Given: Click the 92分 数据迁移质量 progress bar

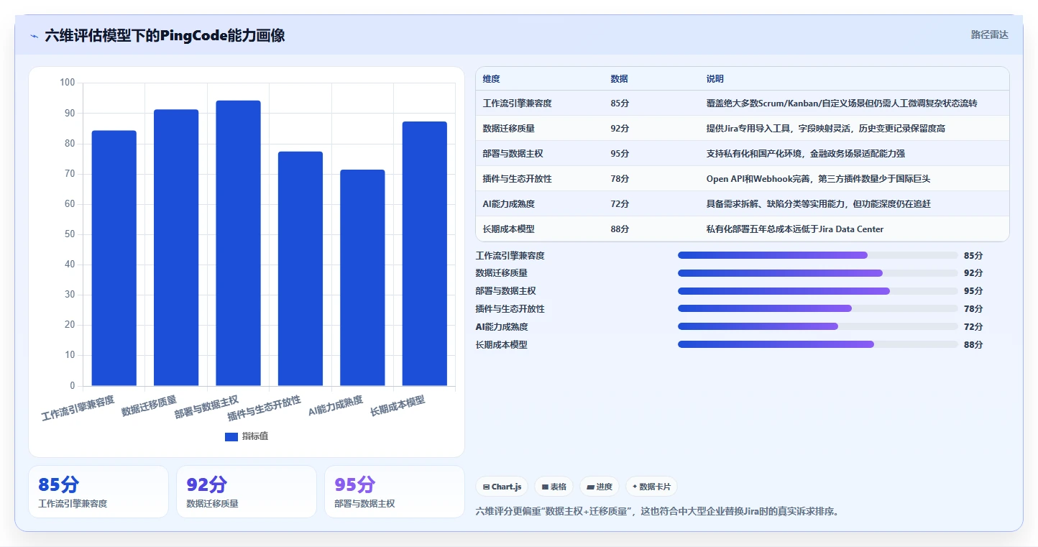Looking at the screenshot, I should [818, 273].
